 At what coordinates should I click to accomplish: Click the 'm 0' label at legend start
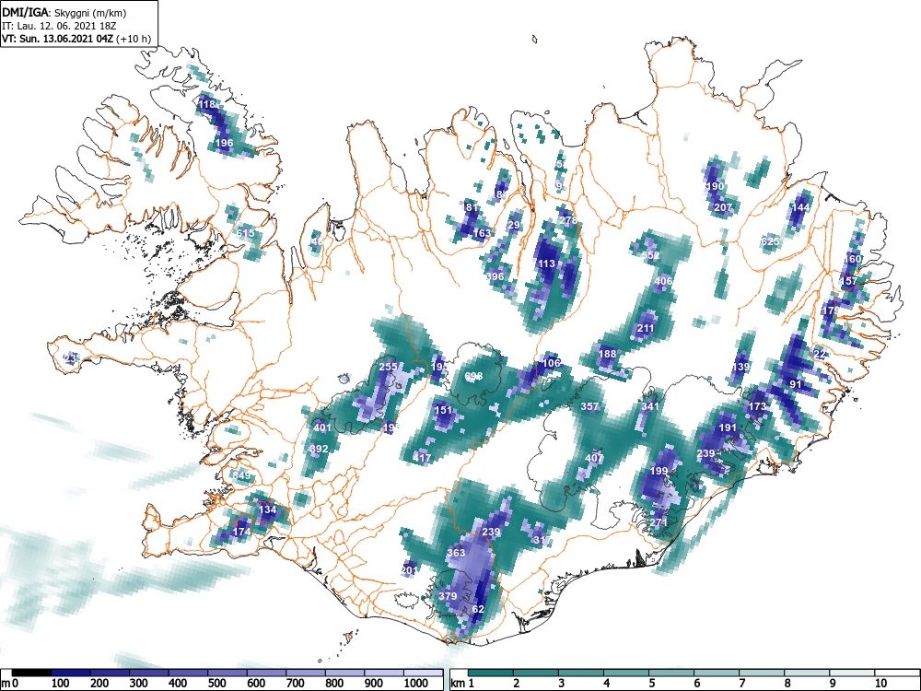(11, 684)
